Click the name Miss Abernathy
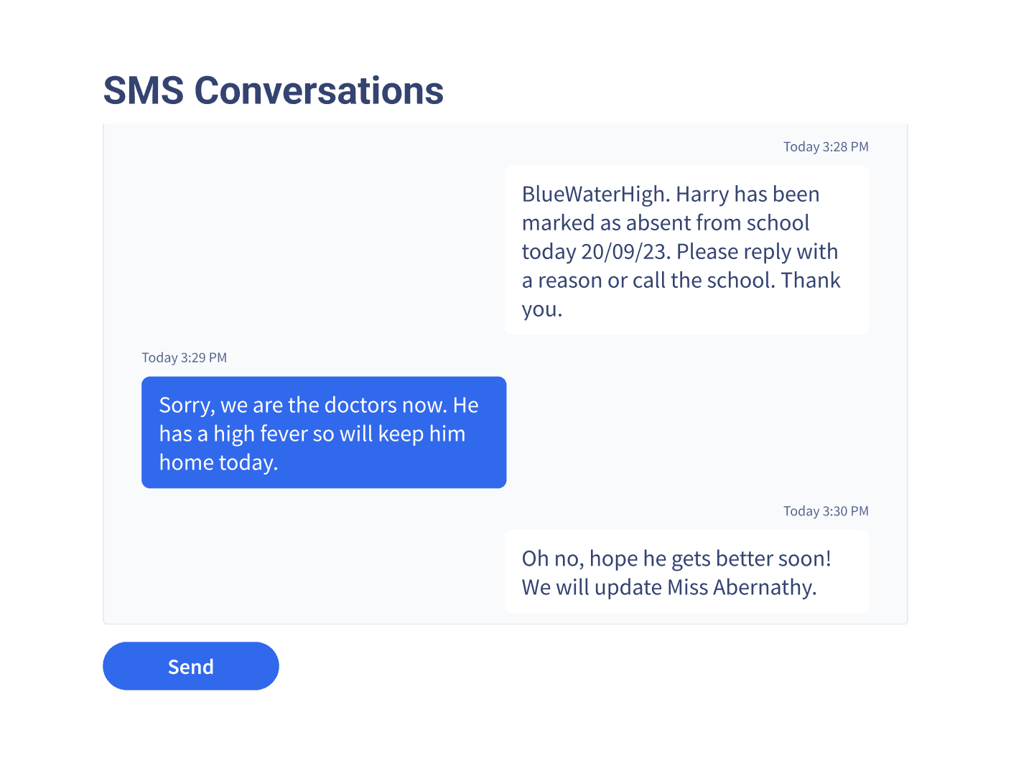Viewport: 1011px width, 758px height. coord(742,588)
